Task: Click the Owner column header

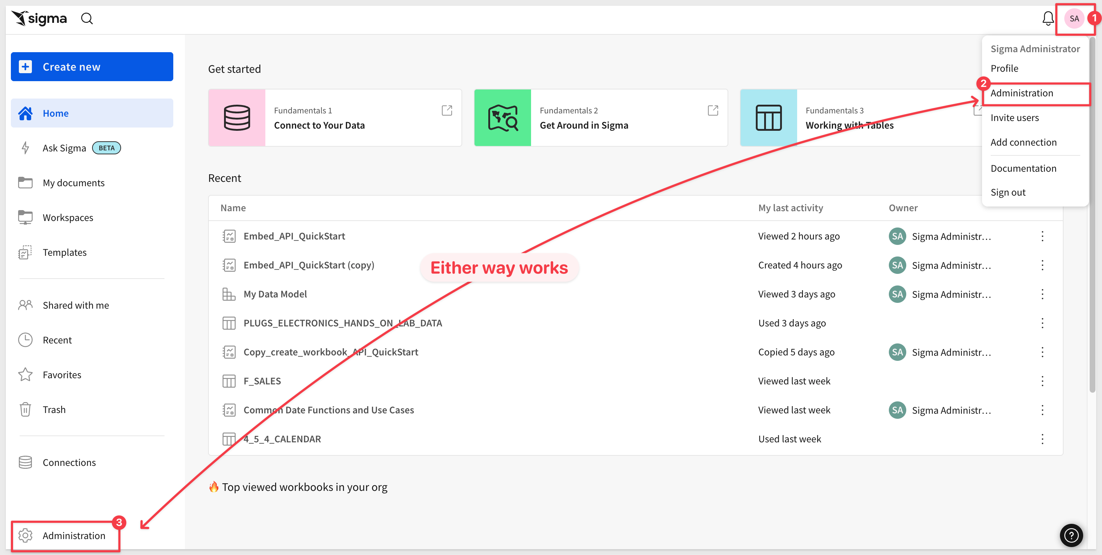Action: coord(903,208)
